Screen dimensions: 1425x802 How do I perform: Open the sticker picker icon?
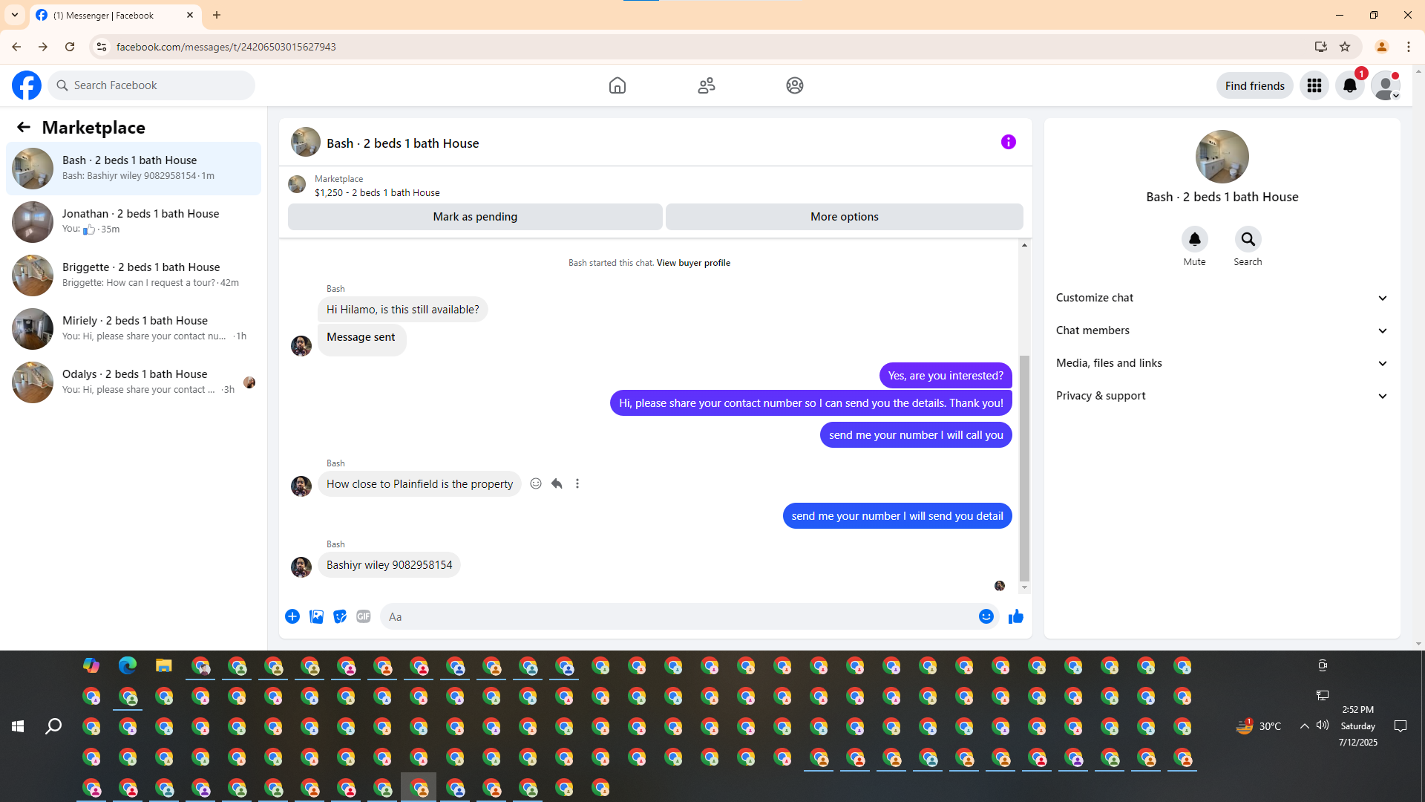tap(340, 616)
